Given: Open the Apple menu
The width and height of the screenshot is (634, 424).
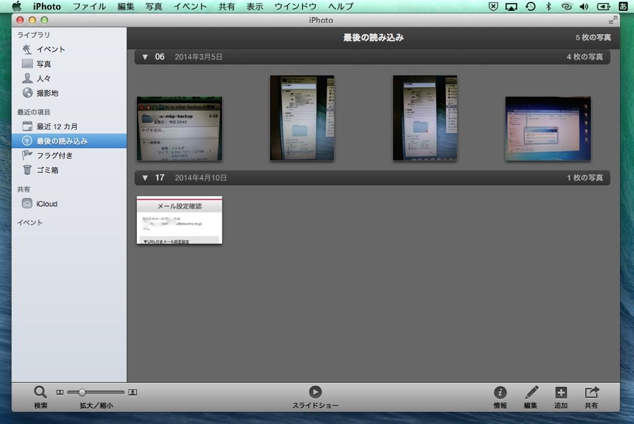Looking at the screenshot, I should 17,6.
